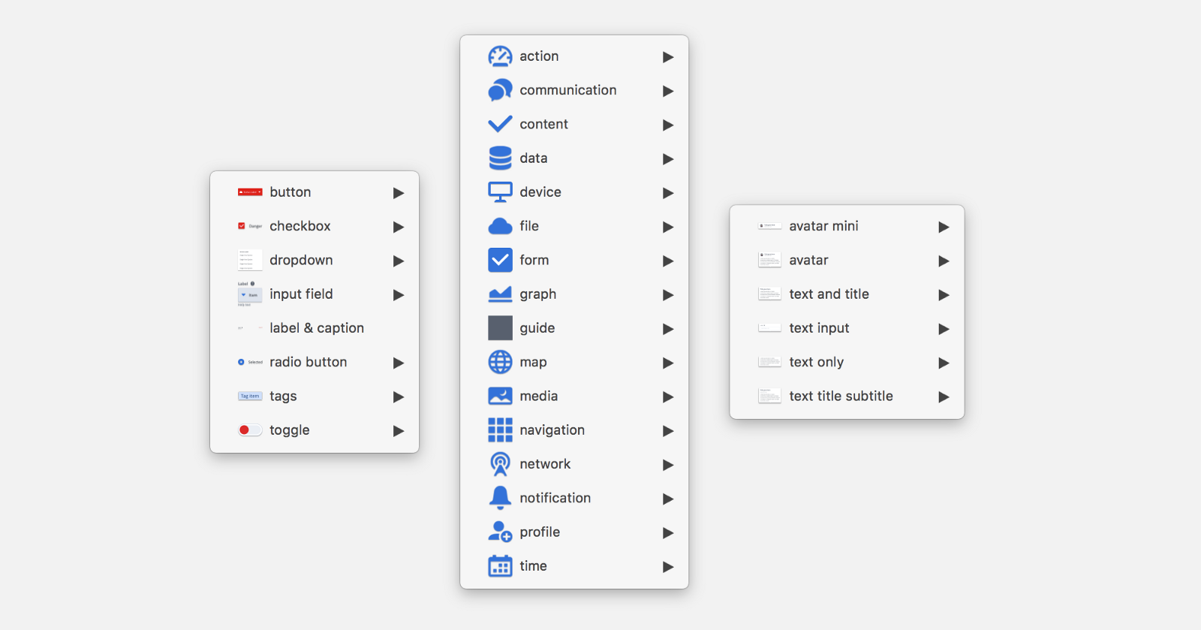
Task: Click the file cloud icon
Action: pos(500,226)
